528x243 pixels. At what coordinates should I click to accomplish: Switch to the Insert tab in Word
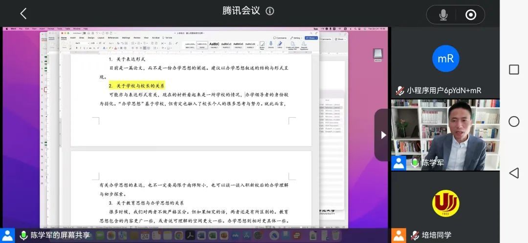(x=73, y=38)
